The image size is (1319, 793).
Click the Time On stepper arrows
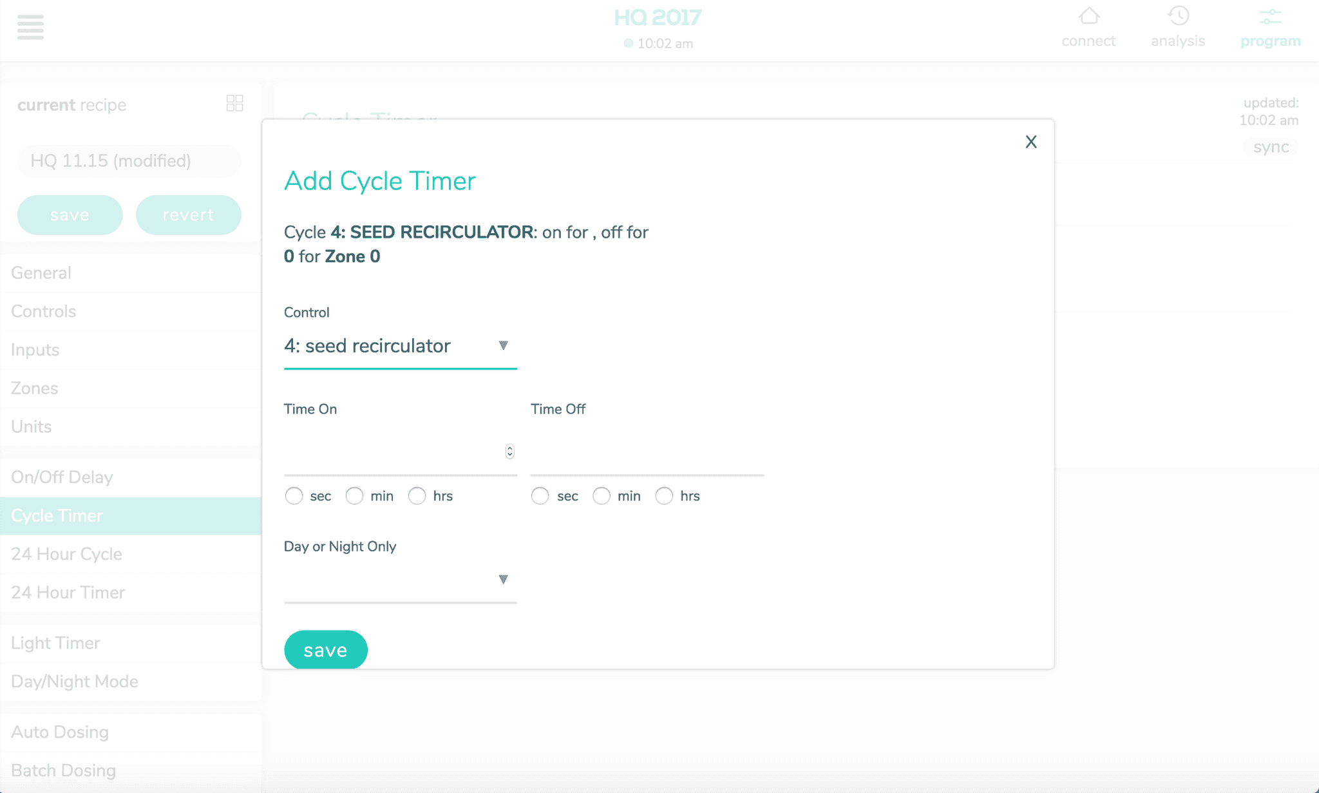point(509,452)
